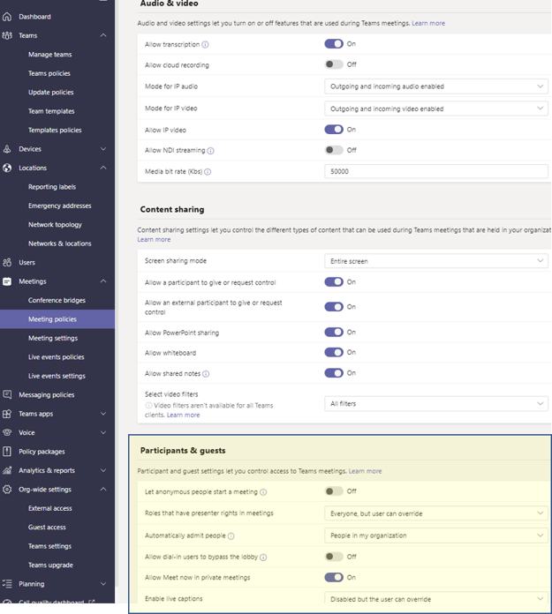
Task: Toggle Allow Meet now in private meetings
Action: point(334,577)
